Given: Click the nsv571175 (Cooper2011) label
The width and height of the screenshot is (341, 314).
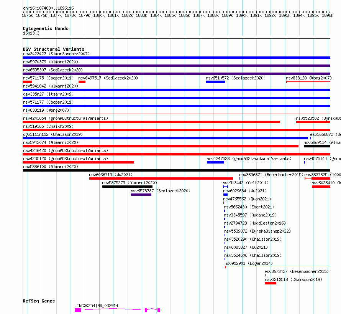Looking at the screenshot, I should click(48, 78).
